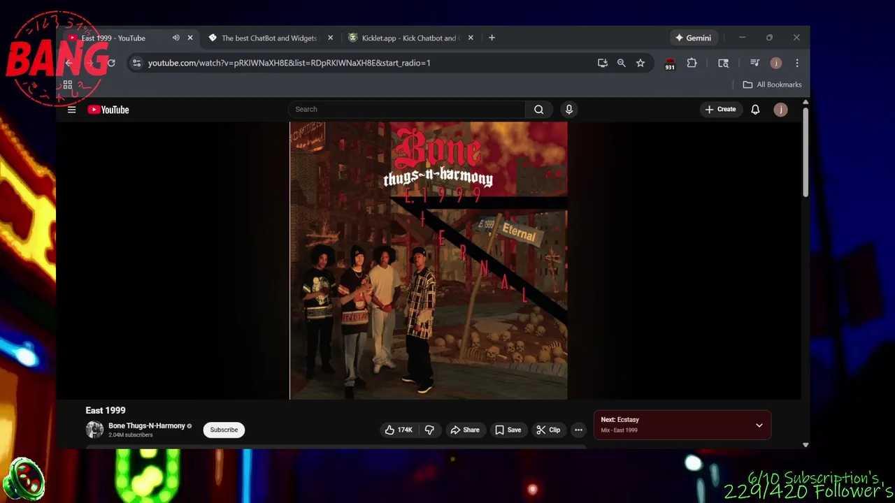Open the YouTube account avatar menu
The height and width of the screenshot is (503, 895).
point(780,110)
